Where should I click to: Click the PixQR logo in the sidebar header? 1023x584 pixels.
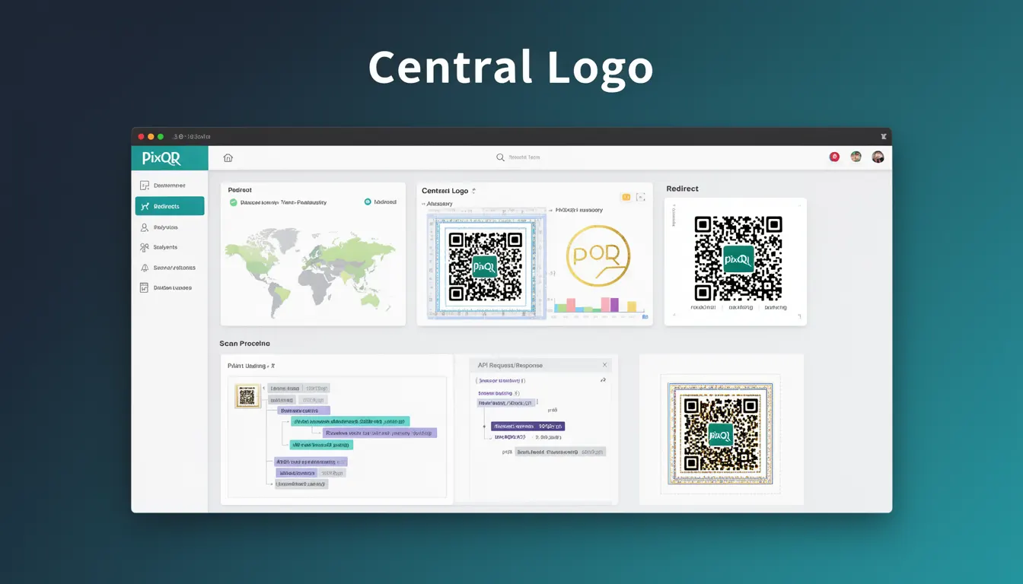[x=161, y=158]
